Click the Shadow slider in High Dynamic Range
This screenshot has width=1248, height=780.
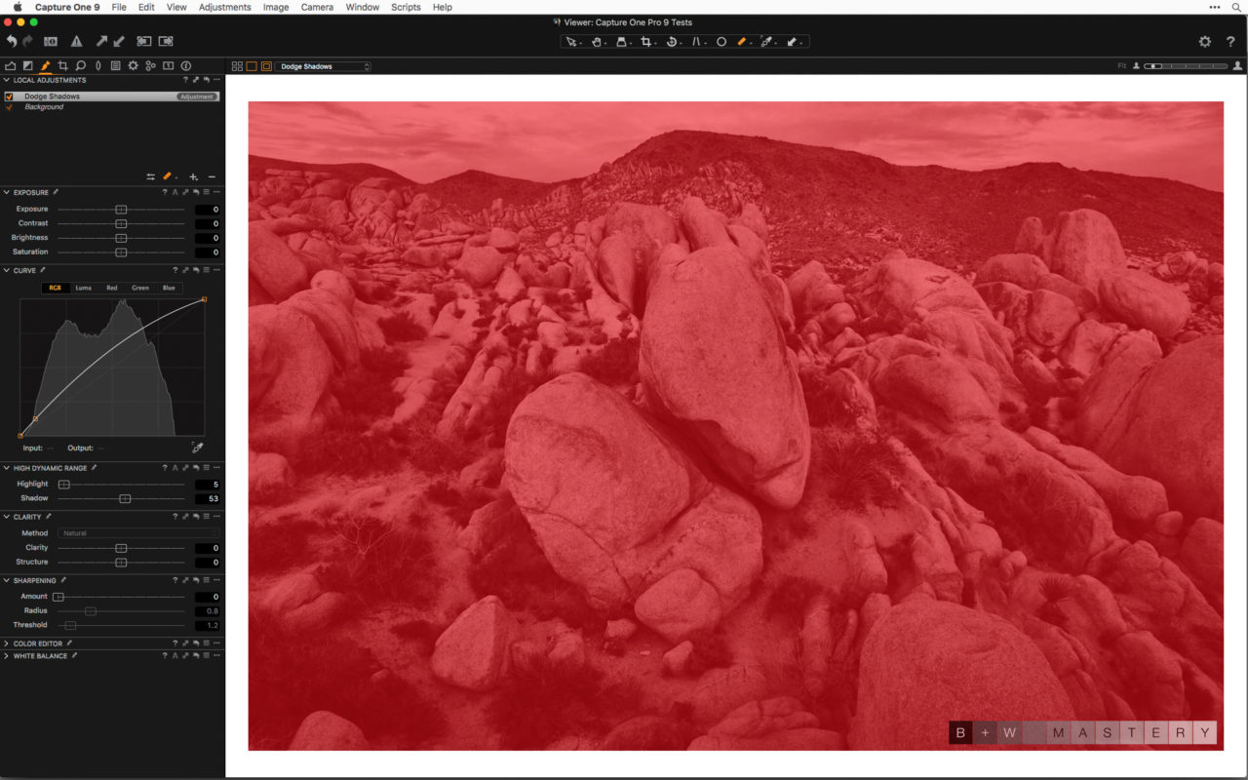click(125, 498)
